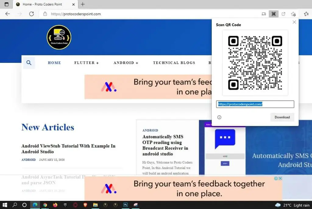Open File Explorer from taskbar
Image resolution: width=312 pixels, height=209 pixels.
pyautogui.click(x=95, y=205)
